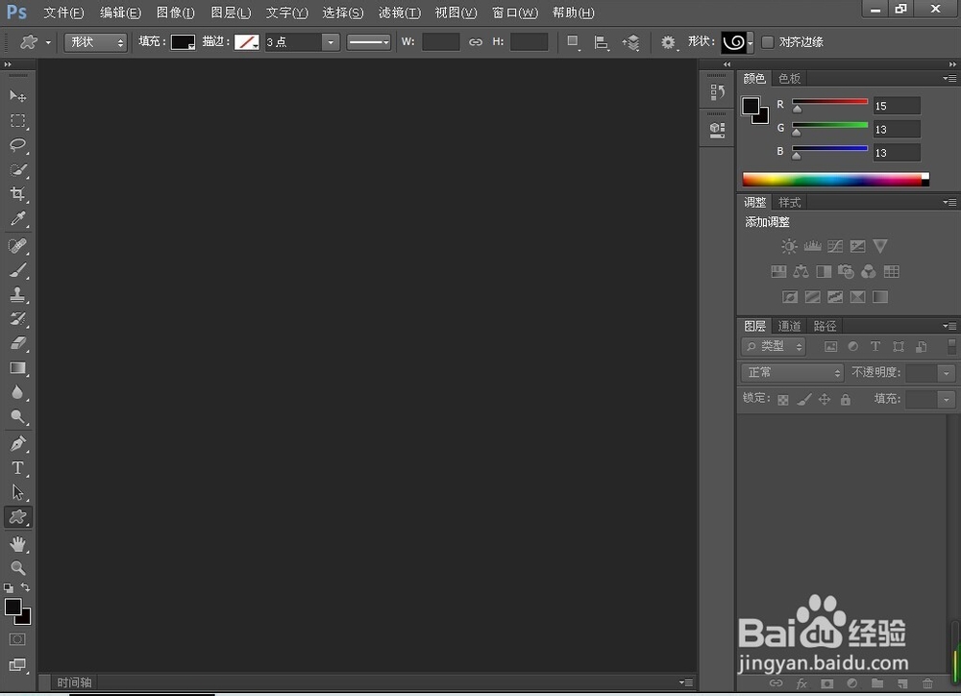Image resolution: width=961 pixels, height=696 pixels.
Task: Open path operations options
Action: pos(573,42)
